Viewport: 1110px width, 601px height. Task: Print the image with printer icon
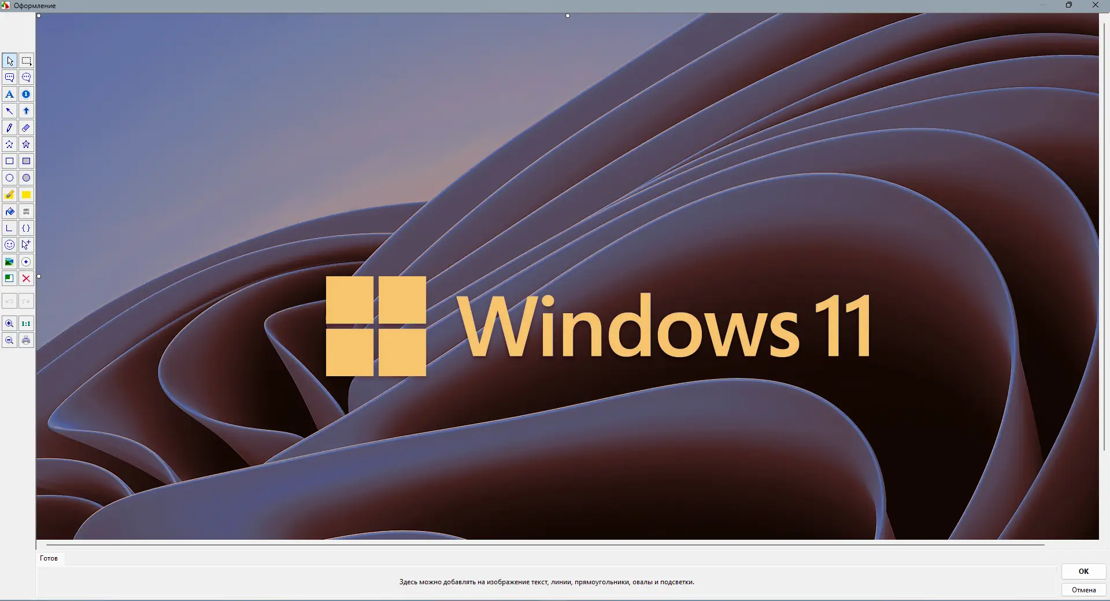coord(26,340)
